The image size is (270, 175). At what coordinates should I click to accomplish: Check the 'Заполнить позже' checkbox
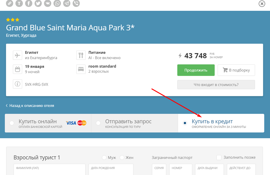point(219,157)
